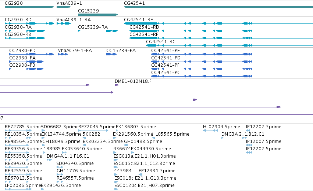Select the CG15239 gene bar

(98, 15)
